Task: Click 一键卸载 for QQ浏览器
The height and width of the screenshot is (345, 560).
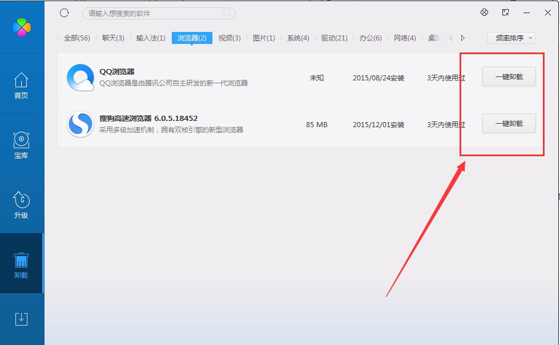Action: click(x=509, y=77)
